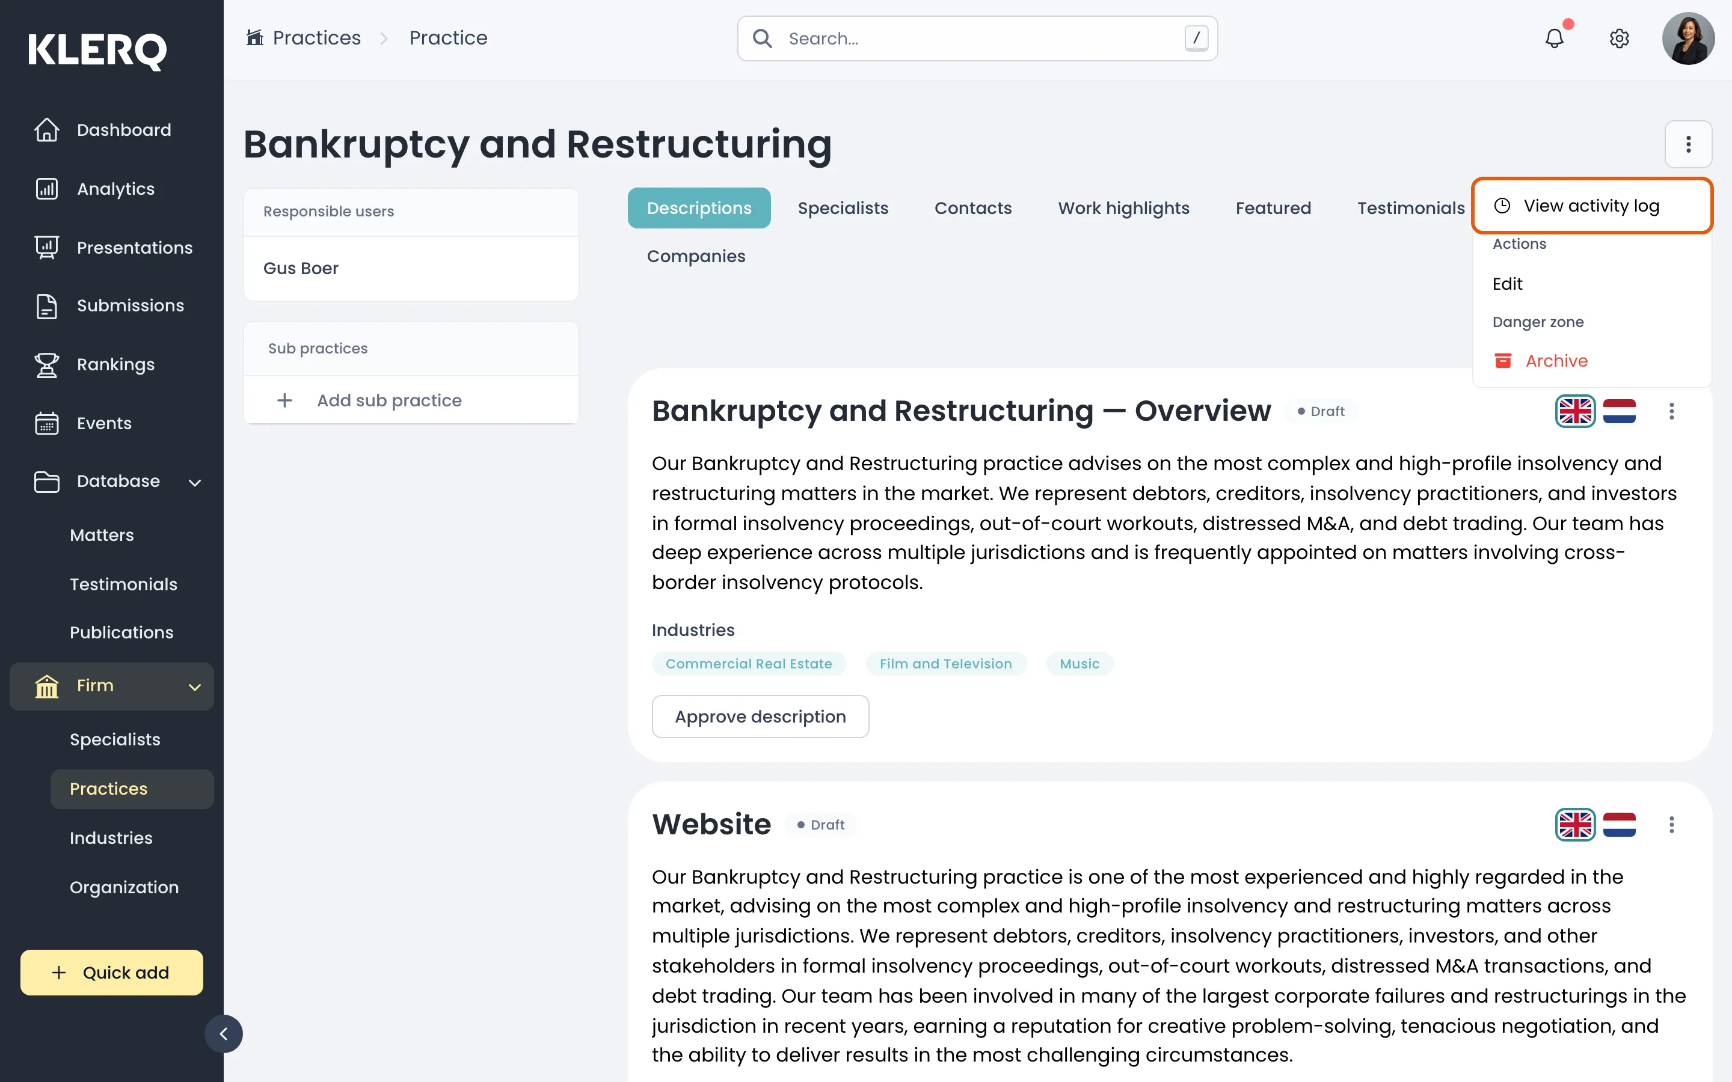
Task: Switch to the Specialists tab
Action: tap(843, 208)
